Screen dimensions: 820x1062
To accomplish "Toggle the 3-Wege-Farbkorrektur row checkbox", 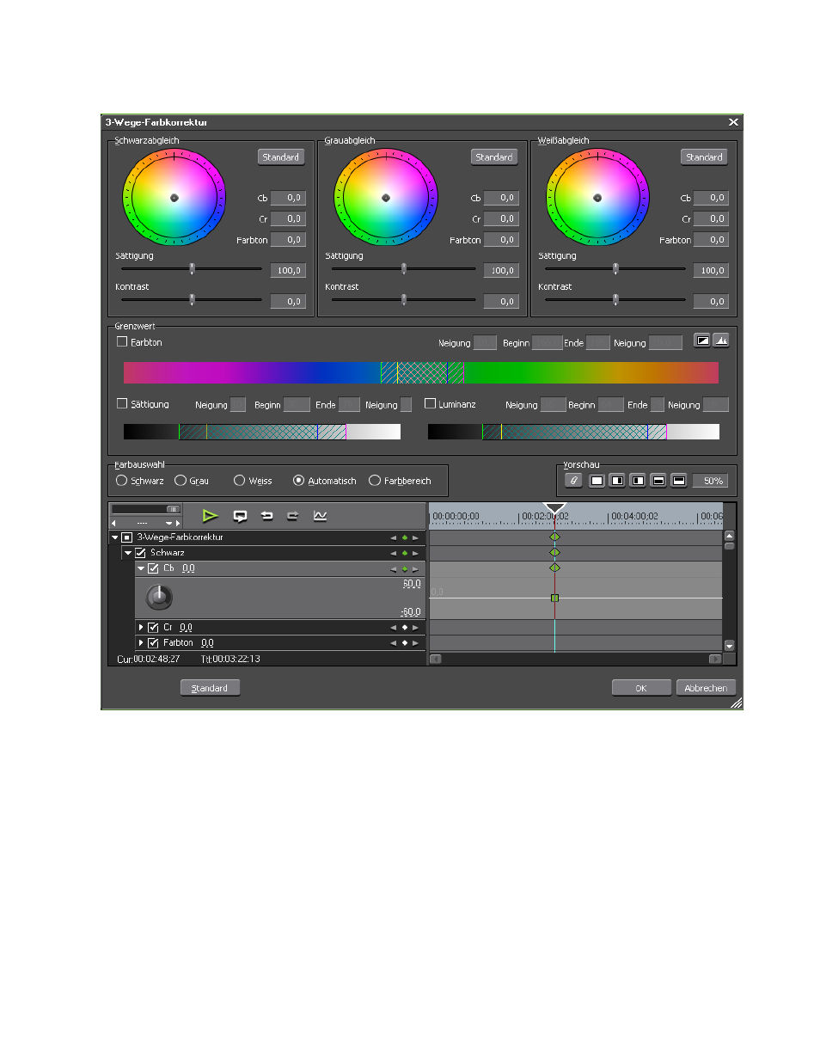I will tap(126, 537).
